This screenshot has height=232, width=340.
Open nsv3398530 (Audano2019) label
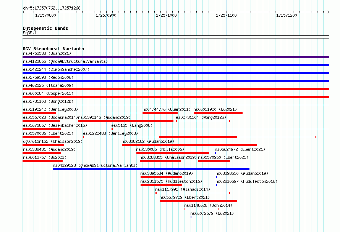[x=242, y=173]
